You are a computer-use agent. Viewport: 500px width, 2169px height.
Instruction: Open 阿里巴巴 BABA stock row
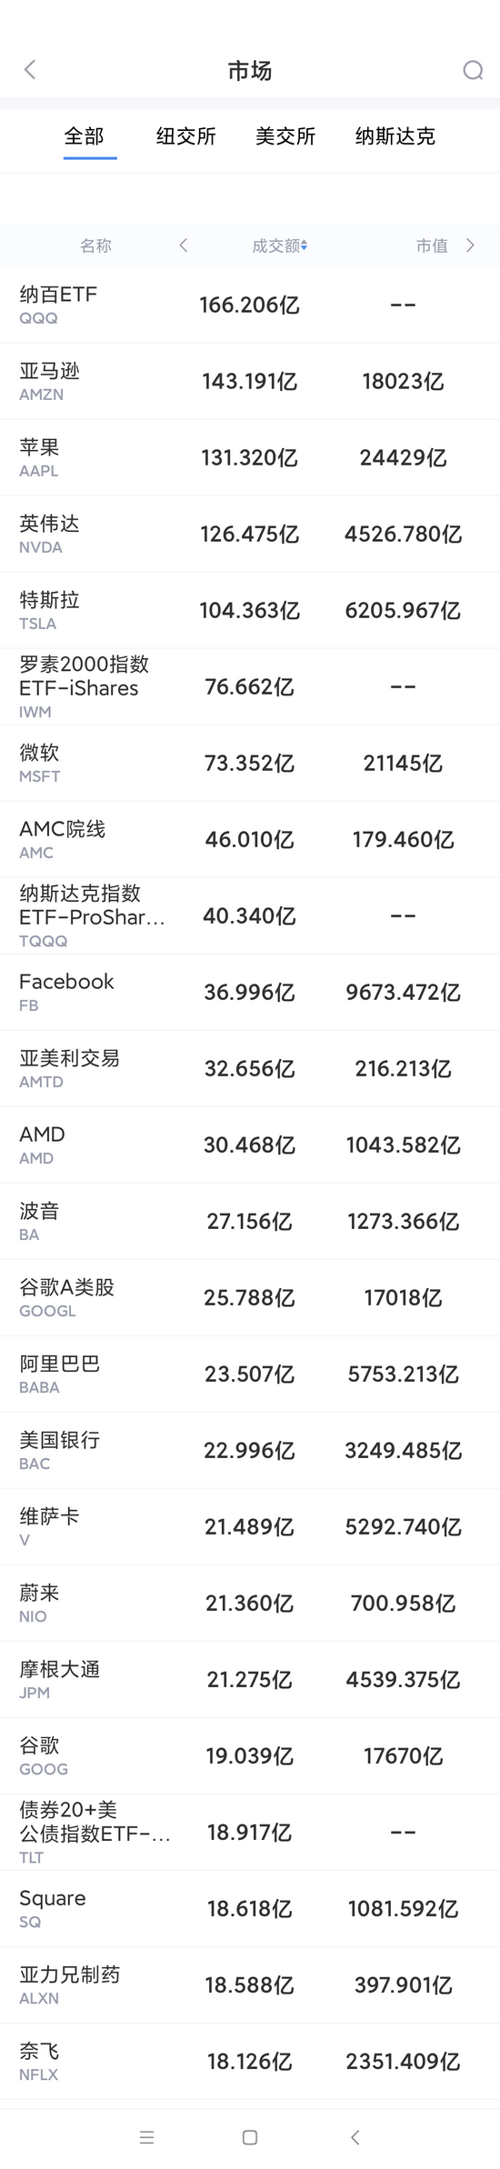[250, 1374]
